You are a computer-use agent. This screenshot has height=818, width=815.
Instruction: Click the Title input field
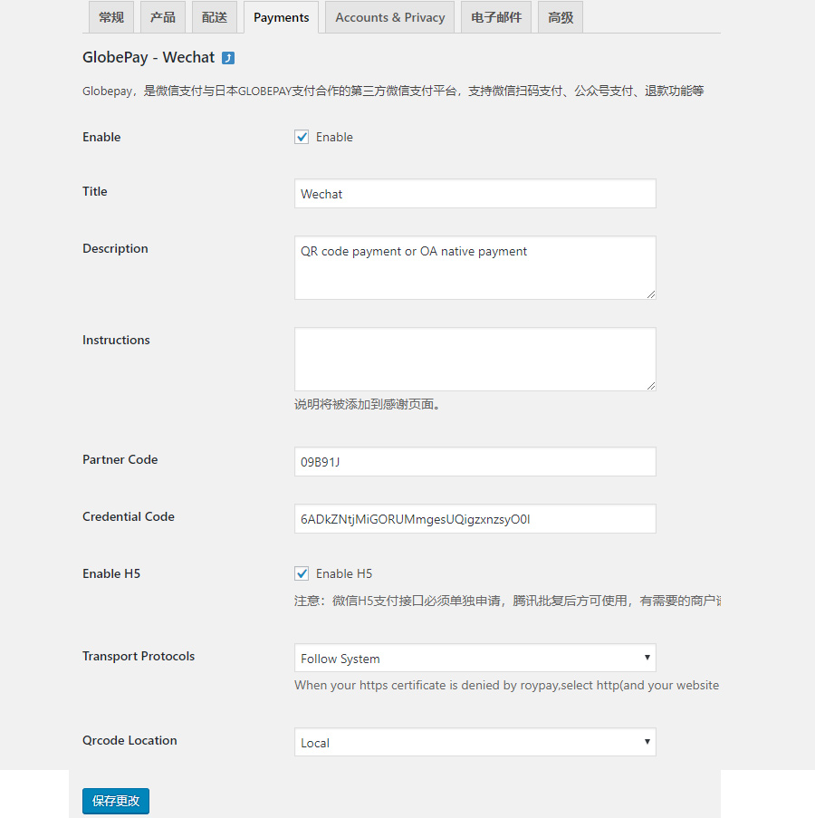point(475,194)
